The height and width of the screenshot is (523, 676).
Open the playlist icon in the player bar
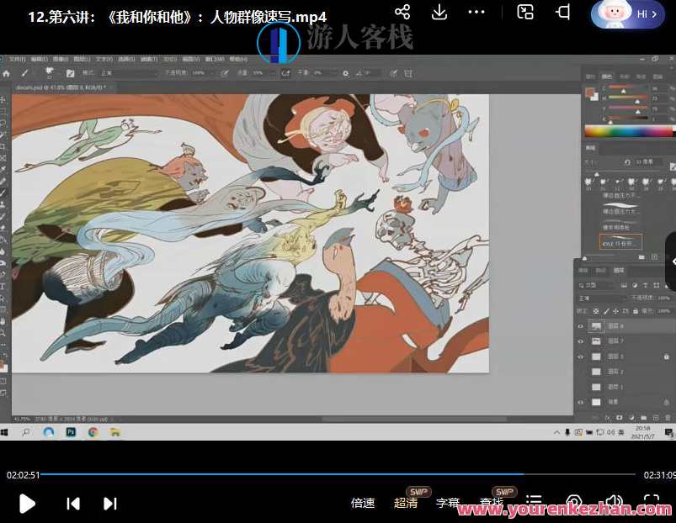pos(534,503)
